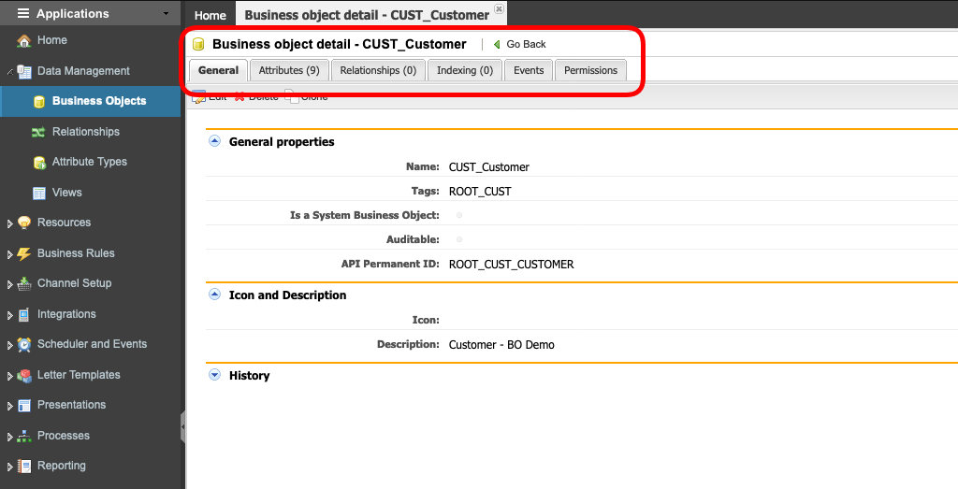Click the Scheduler and Events clock icon
The image size is (958, 489).
(x=24, y=345)
